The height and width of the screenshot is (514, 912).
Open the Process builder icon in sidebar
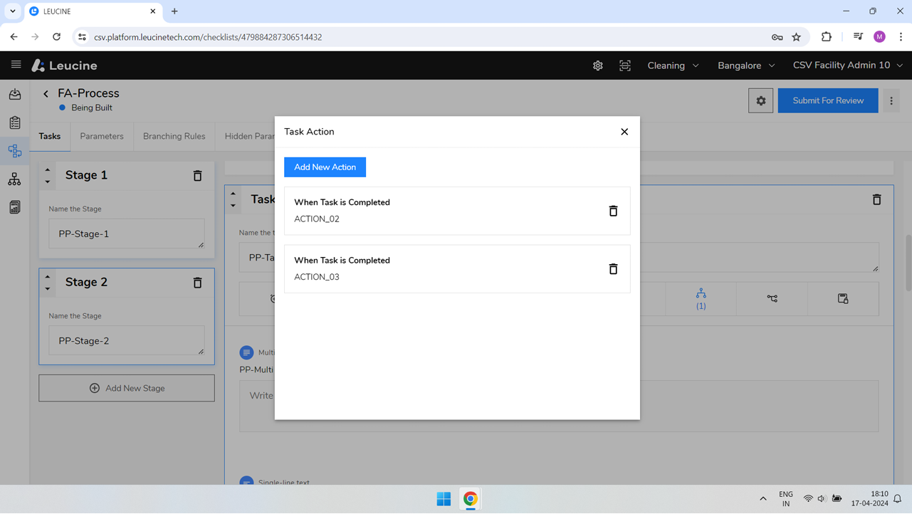[14, 151]
